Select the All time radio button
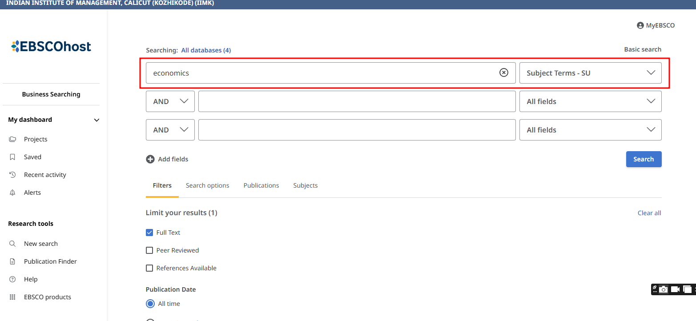 click(150, 304)
